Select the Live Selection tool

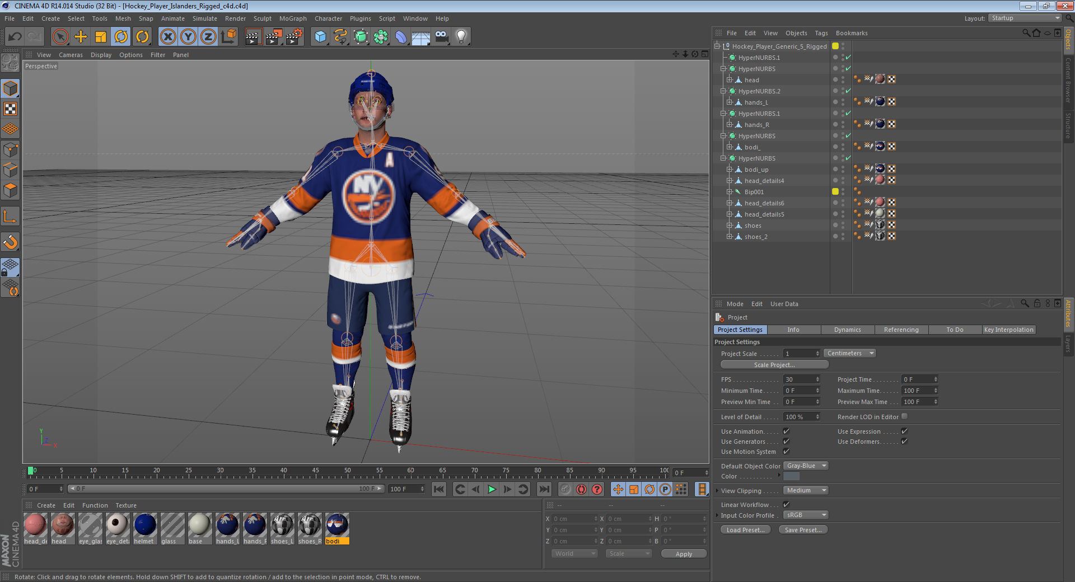[60, 37]
